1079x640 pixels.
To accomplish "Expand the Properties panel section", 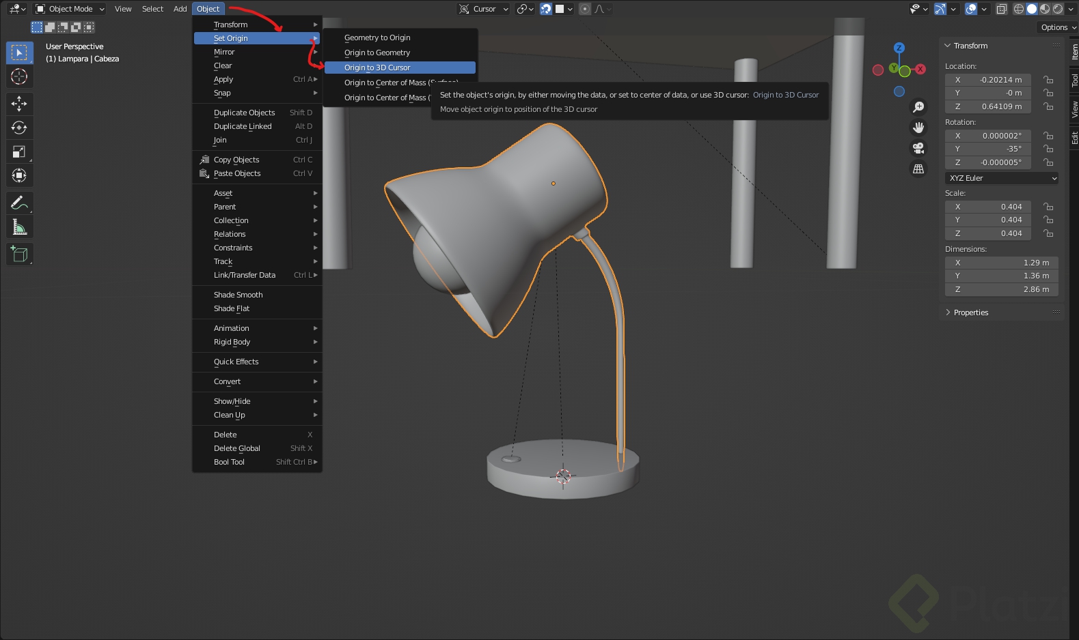I will [x=970, y=312].
